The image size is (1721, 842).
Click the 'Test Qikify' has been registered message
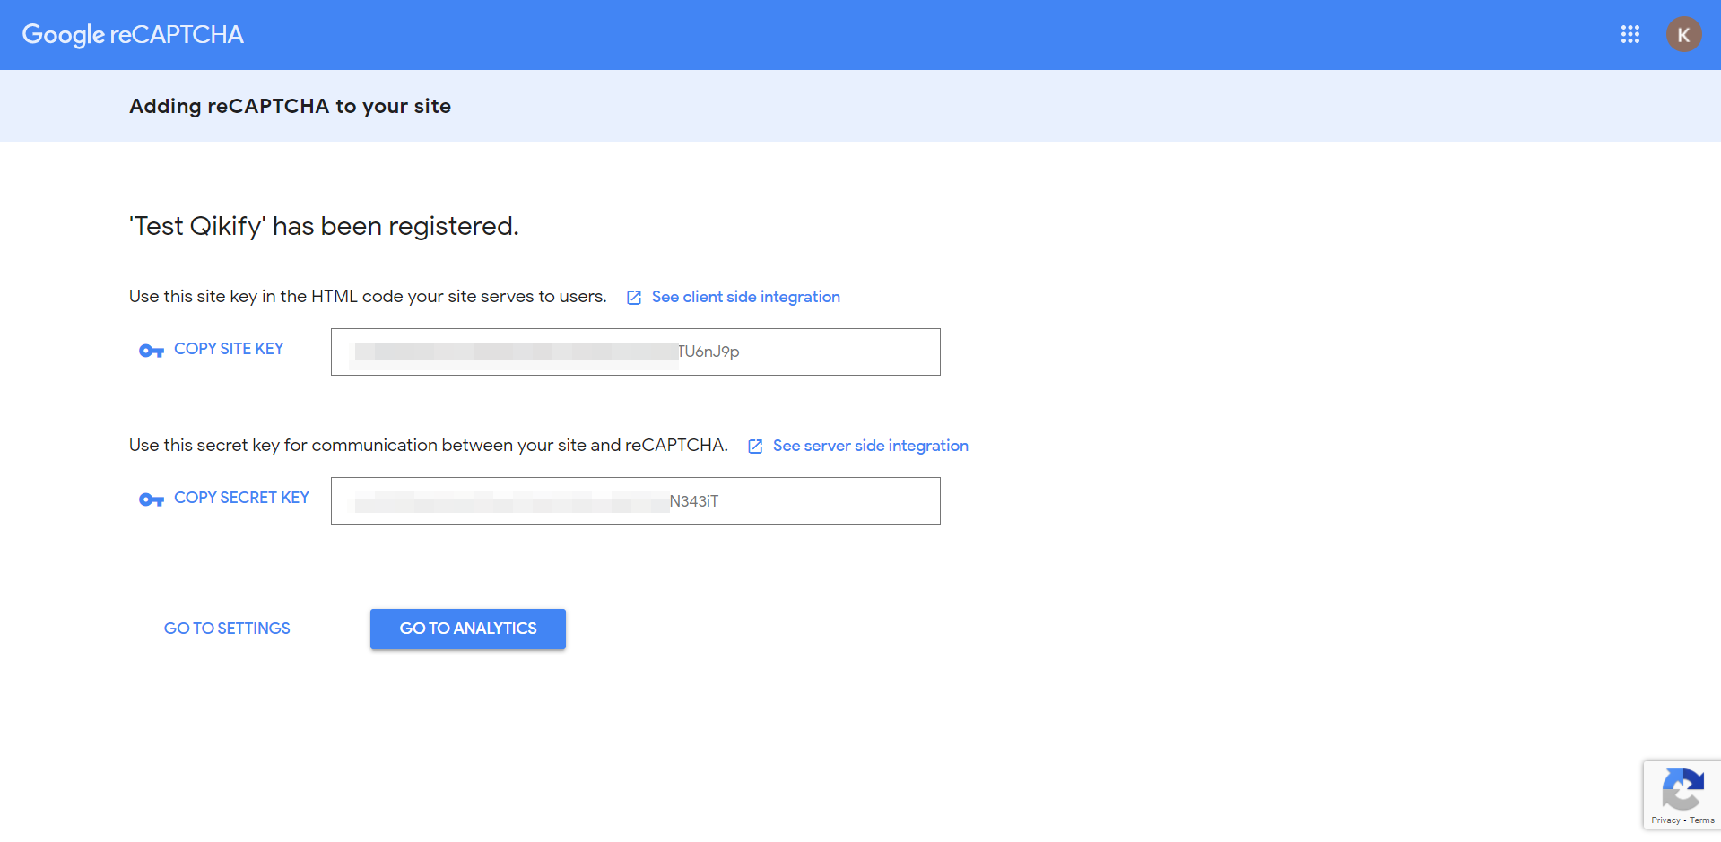click(x=324, y=226)
